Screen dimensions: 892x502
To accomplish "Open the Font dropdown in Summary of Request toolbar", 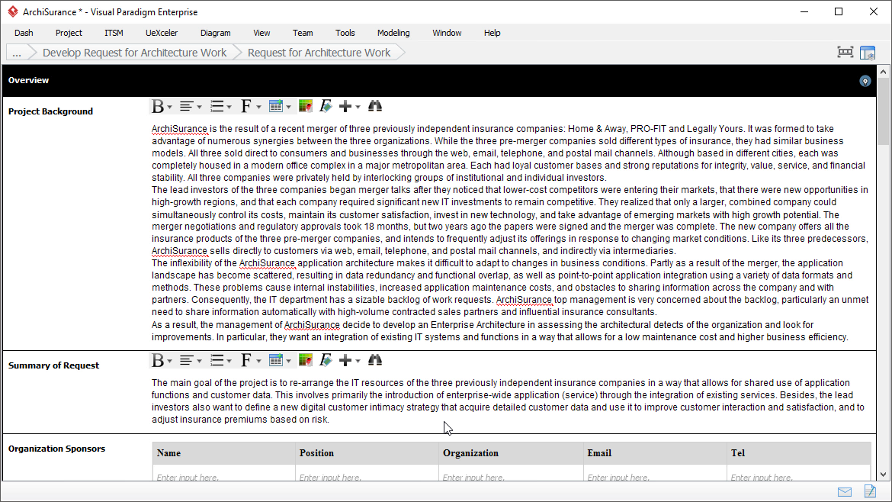I will pyautogui.click(x=258, y=361).
